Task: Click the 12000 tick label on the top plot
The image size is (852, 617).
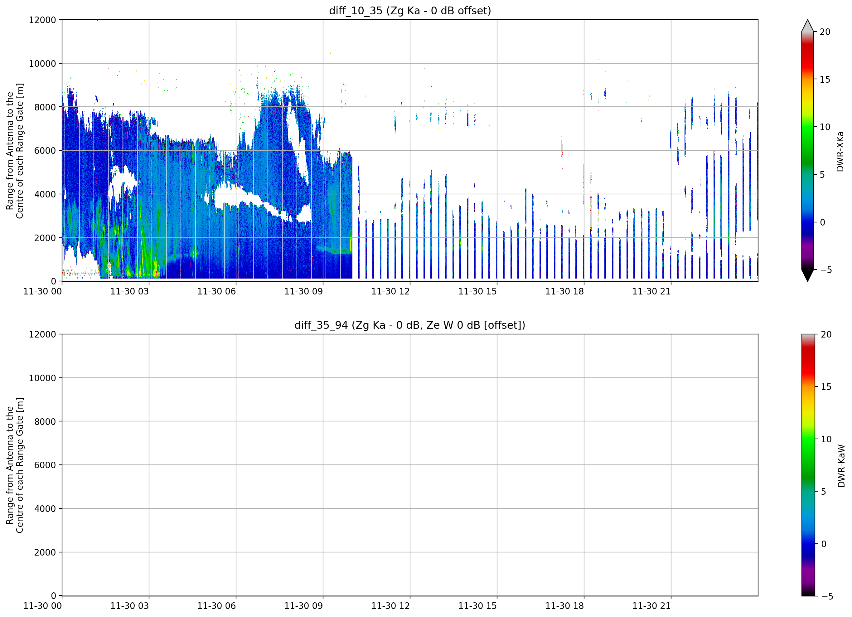Action: tap(42, 20)
